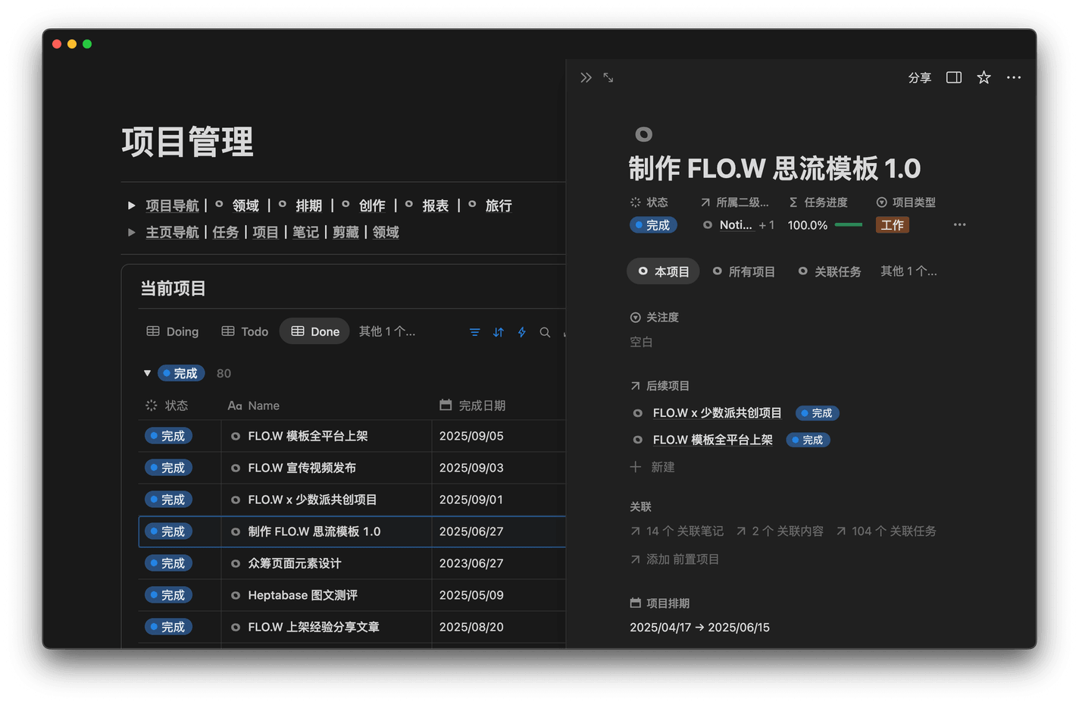Click the sort arrows icon in table toolbar
This screenshot has height=705, width=1079.
pyautogui.click(x=499, y=332)
